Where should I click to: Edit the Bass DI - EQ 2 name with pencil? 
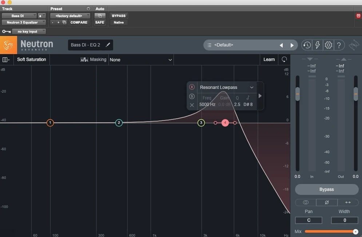point(108,45)
